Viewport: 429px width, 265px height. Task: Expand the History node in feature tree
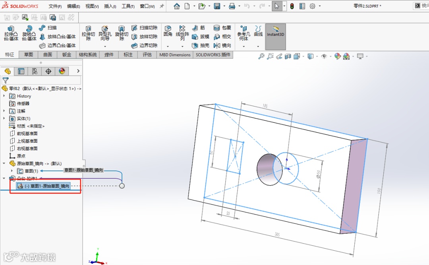(4, 96)
